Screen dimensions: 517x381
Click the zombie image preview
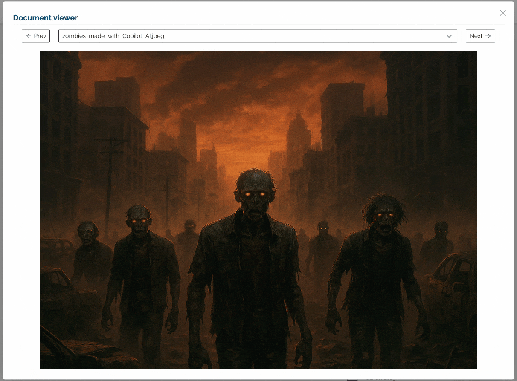tap(258, 210)
